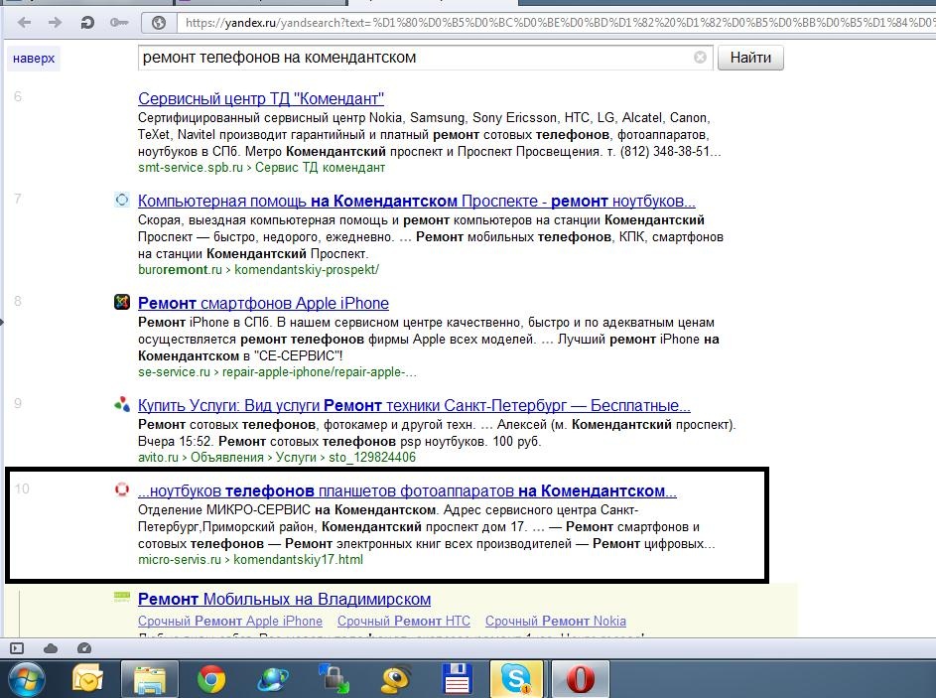Open result Компьютерная помощь на Комендантском Проспекте
This screenshot has width=936, height=698.
[417, 202]
